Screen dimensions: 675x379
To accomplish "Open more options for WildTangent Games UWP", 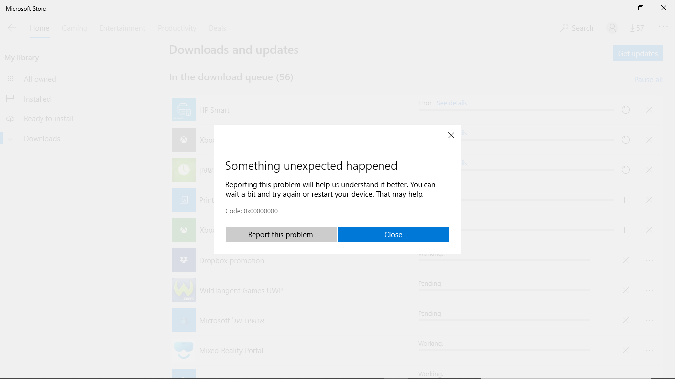I will click(x=649, y=290).
